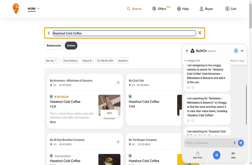The image size is (252, 165).
Task: Open the Cart
Action: (x=231, y=9)
